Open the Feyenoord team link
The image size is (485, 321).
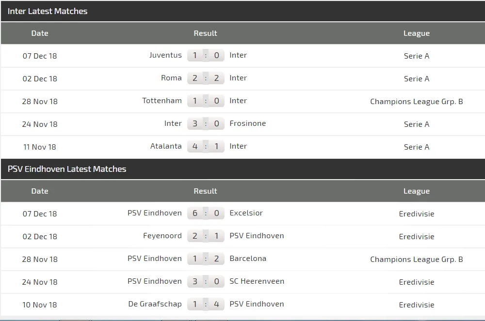[162, 236]
